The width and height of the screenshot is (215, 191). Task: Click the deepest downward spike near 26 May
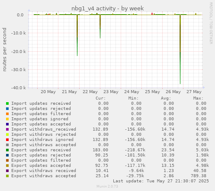[x=180, y=50]
